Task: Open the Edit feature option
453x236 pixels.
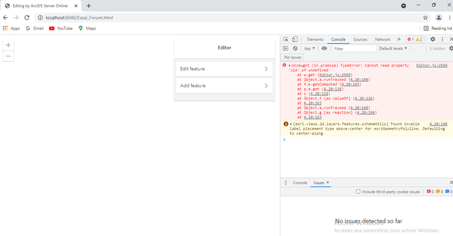Action: point(224,69)
